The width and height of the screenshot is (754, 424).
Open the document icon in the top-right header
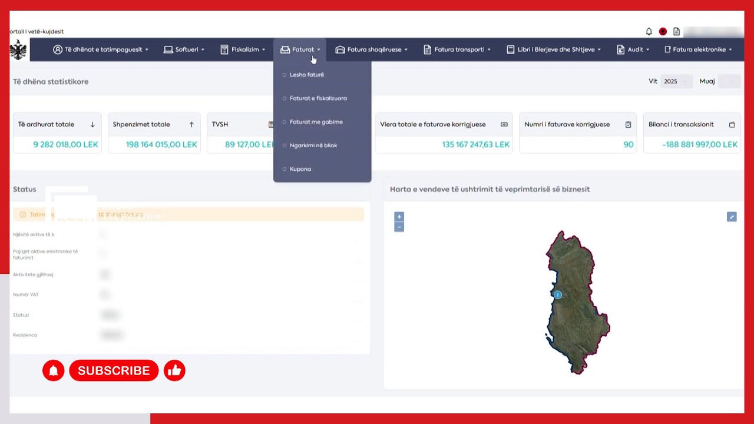click(x=676, y=32)
